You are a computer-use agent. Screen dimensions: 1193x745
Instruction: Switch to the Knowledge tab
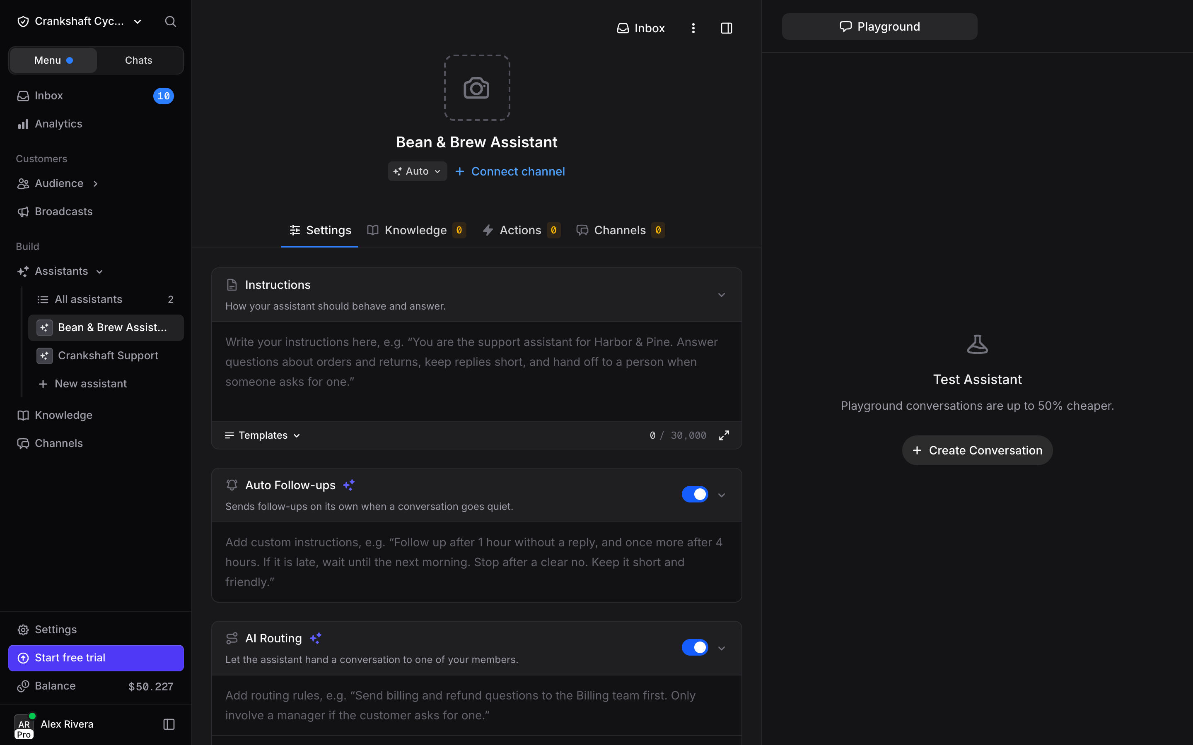point(417,230)
